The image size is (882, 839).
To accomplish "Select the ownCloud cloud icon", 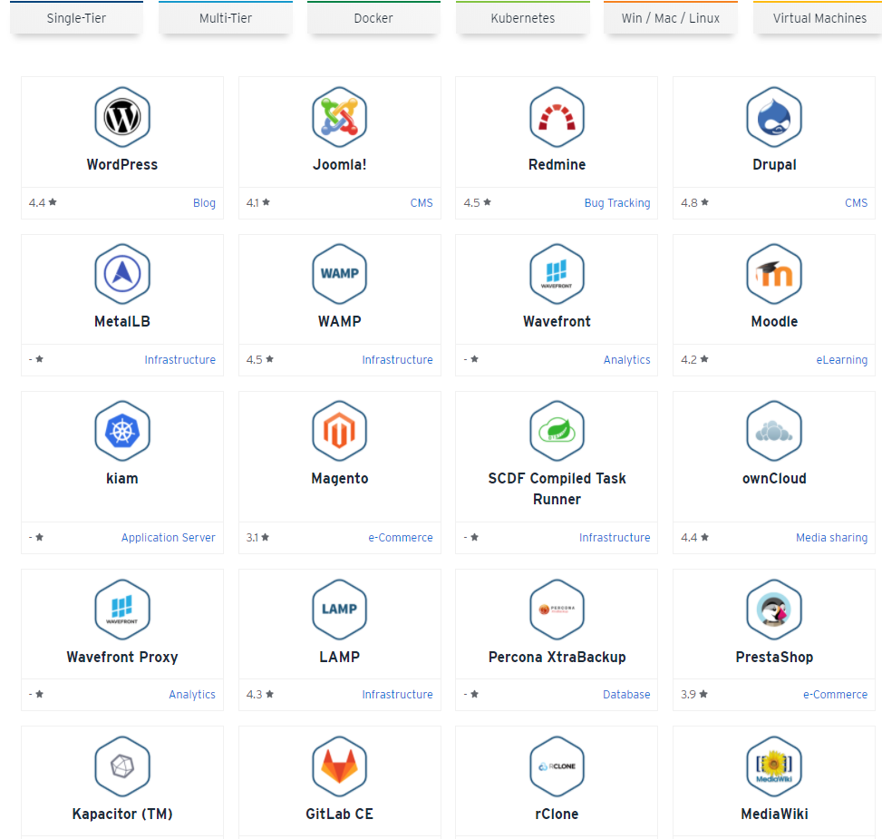I will pos(774,431).
